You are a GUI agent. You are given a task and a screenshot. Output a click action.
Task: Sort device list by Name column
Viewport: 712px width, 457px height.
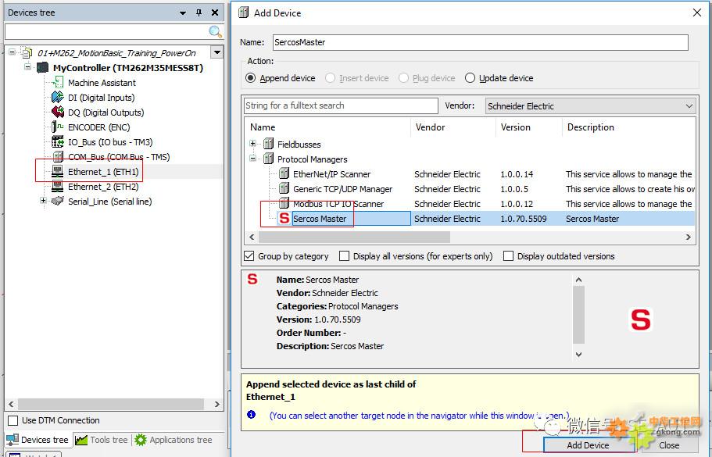click(x=327, y=127)
